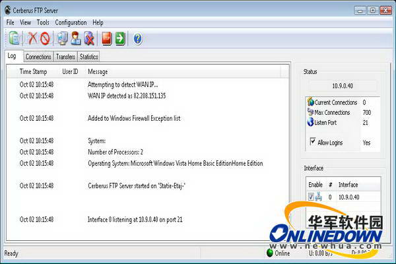Open the Help menu
This screenshot has height=264, width=396.
coord(98,22)
